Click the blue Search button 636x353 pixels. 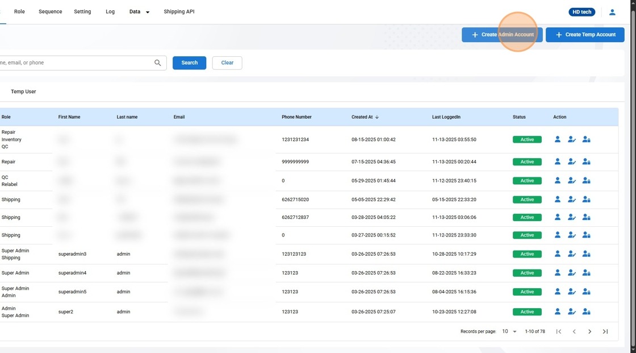189,63
